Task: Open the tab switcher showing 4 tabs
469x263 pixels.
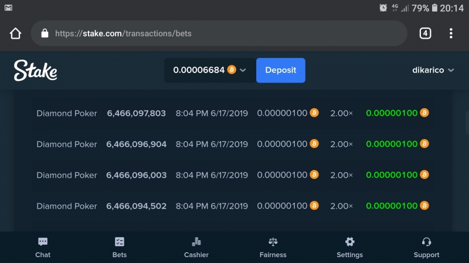Action: click(x=426, y=33)
